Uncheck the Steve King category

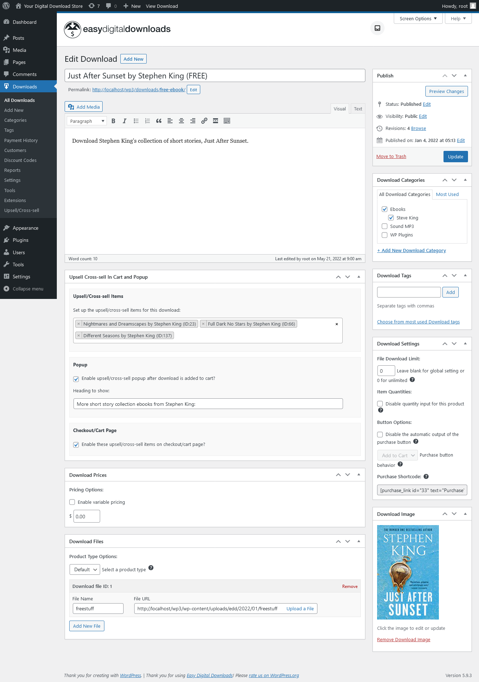point(391,218)
